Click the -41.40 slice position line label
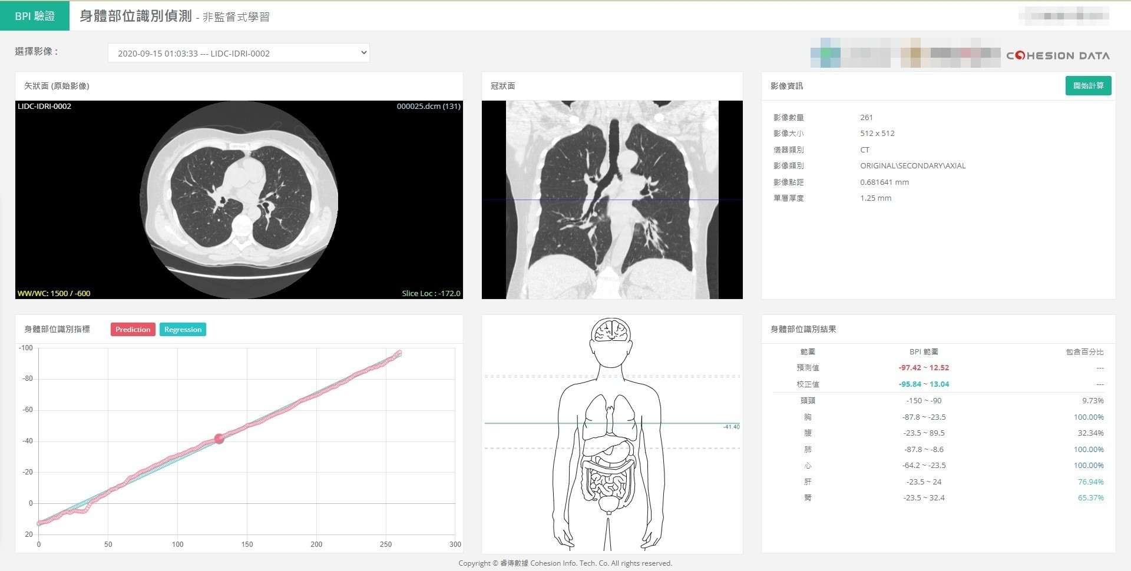Viewport: 1131px width, 571px height. pos(731,427)
